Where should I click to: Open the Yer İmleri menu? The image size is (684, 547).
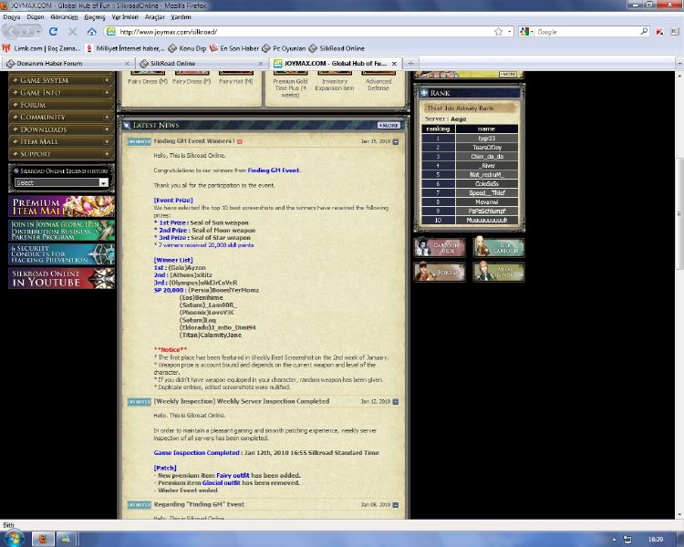tap(125, 17)
